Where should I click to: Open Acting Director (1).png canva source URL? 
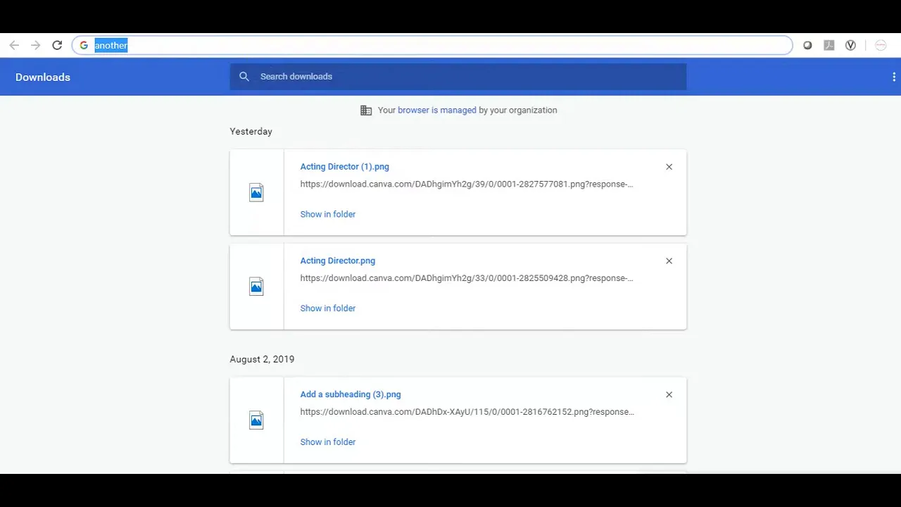tap(466, 184)
